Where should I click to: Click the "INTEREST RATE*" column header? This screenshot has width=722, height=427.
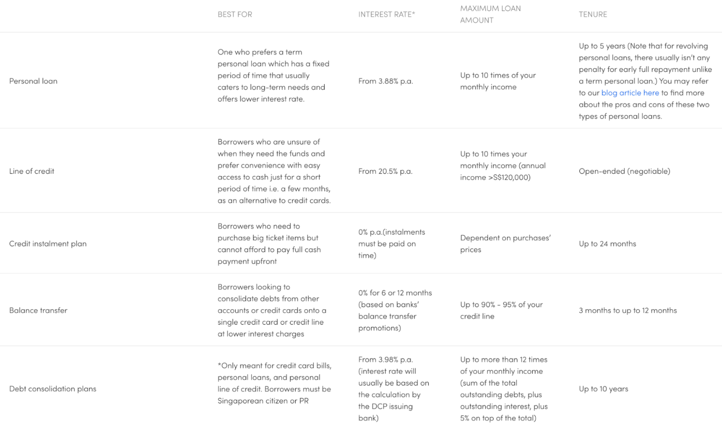pyautogui.click(x=387, y=14)
